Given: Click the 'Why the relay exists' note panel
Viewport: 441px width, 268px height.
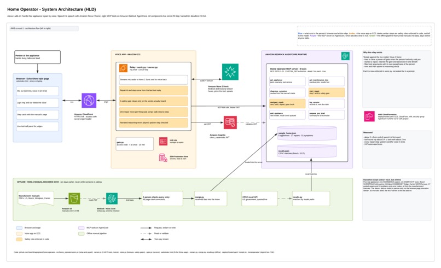Looking at the screenshot, I should (x=397, y=79).
